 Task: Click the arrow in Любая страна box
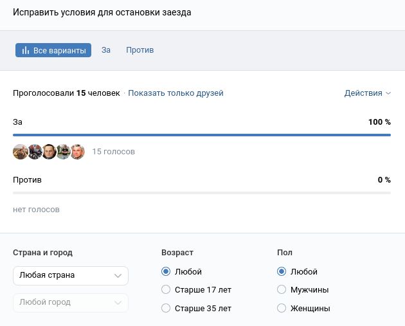point(118,276)
